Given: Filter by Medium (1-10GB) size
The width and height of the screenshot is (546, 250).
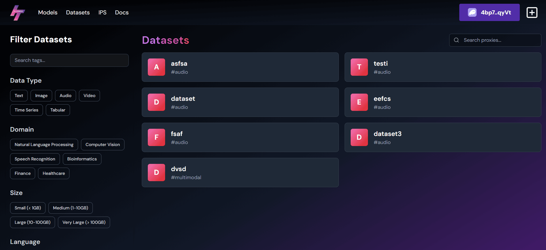Looking at the screenshot, I should (71, 208).
